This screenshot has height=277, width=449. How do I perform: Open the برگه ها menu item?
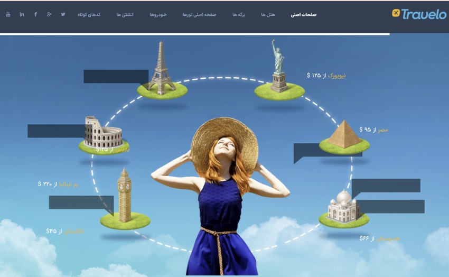pyautogui.click(x=239, y=14)
